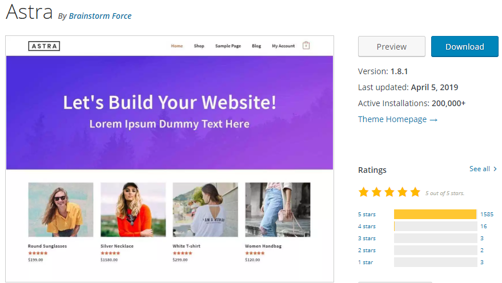The width and height of the screenshot is (502, 283).
Task: Click the 4 stars rating link
Action: pyautogui.click(x=367, y=227)
